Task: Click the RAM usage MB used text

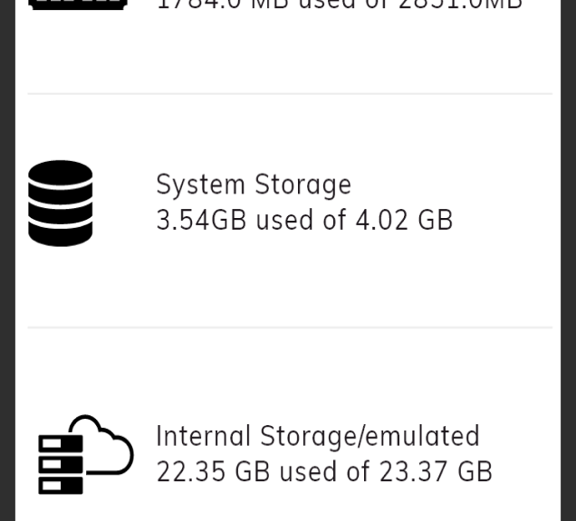Action: coord(339,5)
